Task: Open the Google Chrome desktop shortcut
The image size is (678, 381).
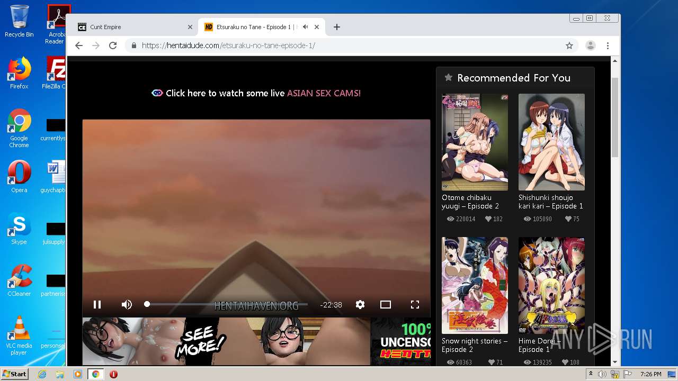Action: tap(19, 128)
